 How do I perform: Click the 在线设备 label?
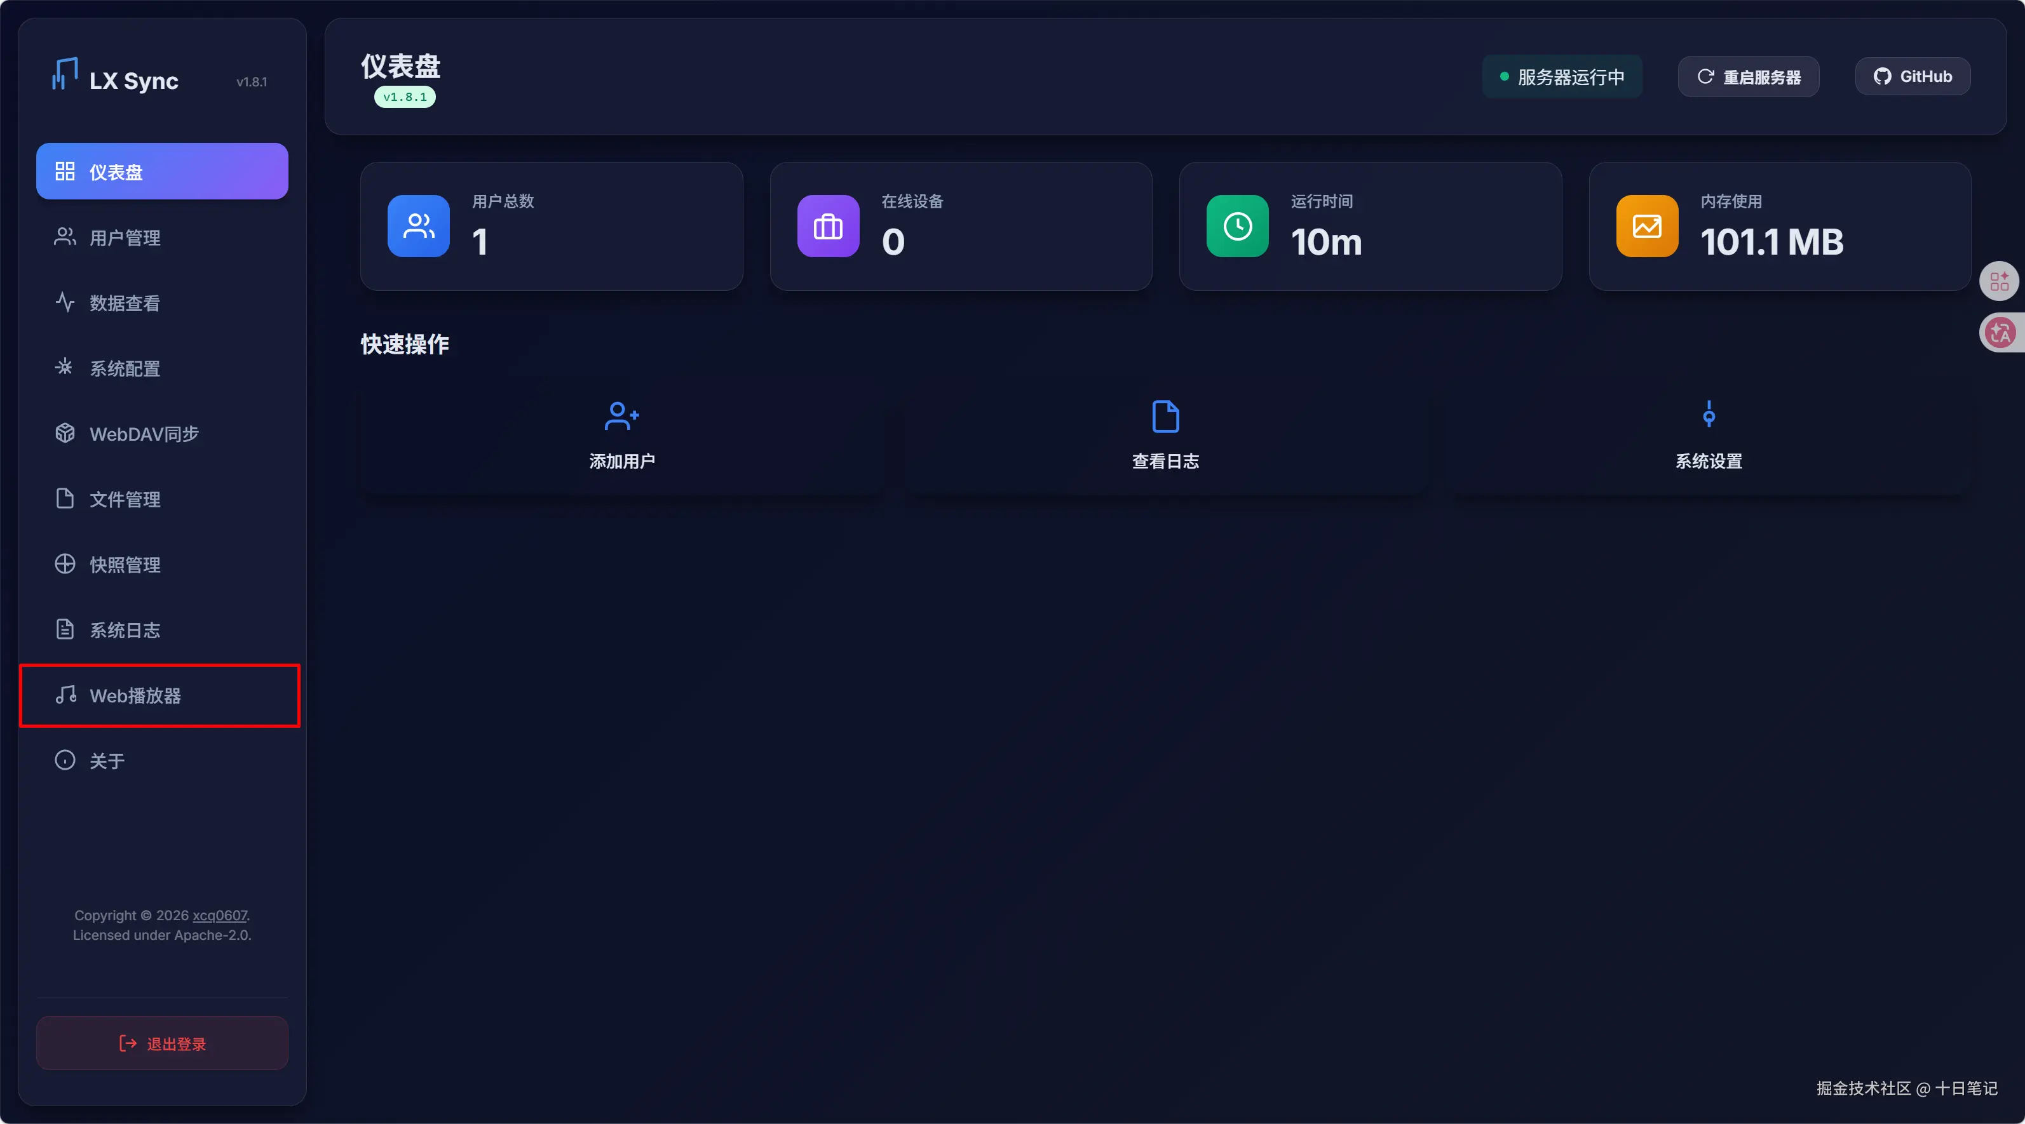[912, 201]
